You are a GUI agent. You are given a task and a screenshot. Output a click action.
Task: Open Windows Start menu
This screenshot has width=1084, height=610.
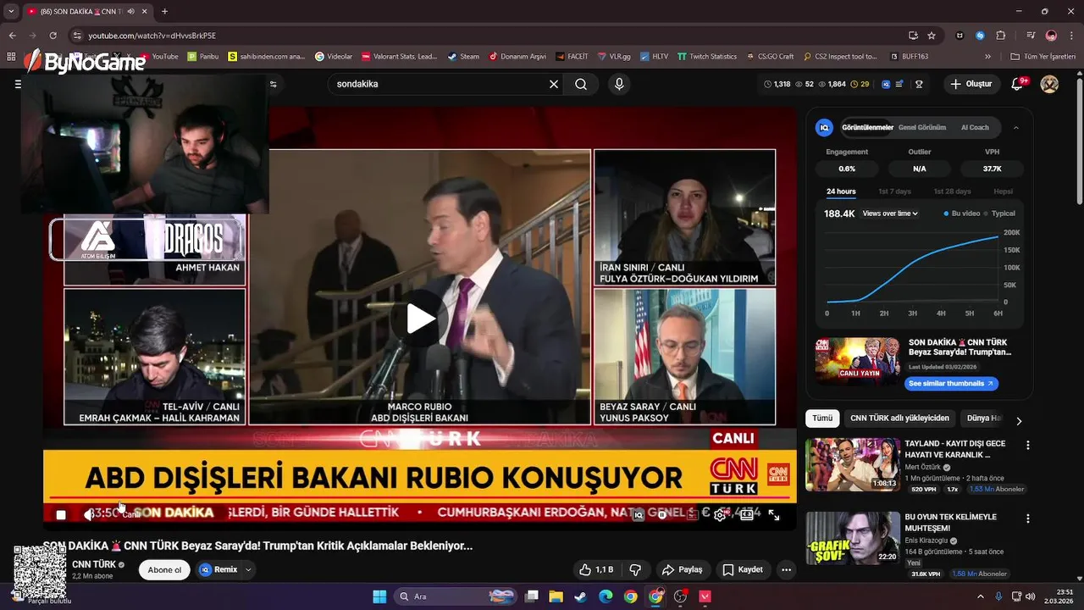pyautogui.click(x=379, y=596)
